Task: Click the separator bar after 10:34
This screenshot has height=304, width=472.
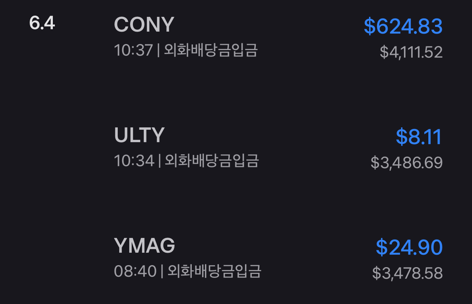Action: (x=160, y=161)
